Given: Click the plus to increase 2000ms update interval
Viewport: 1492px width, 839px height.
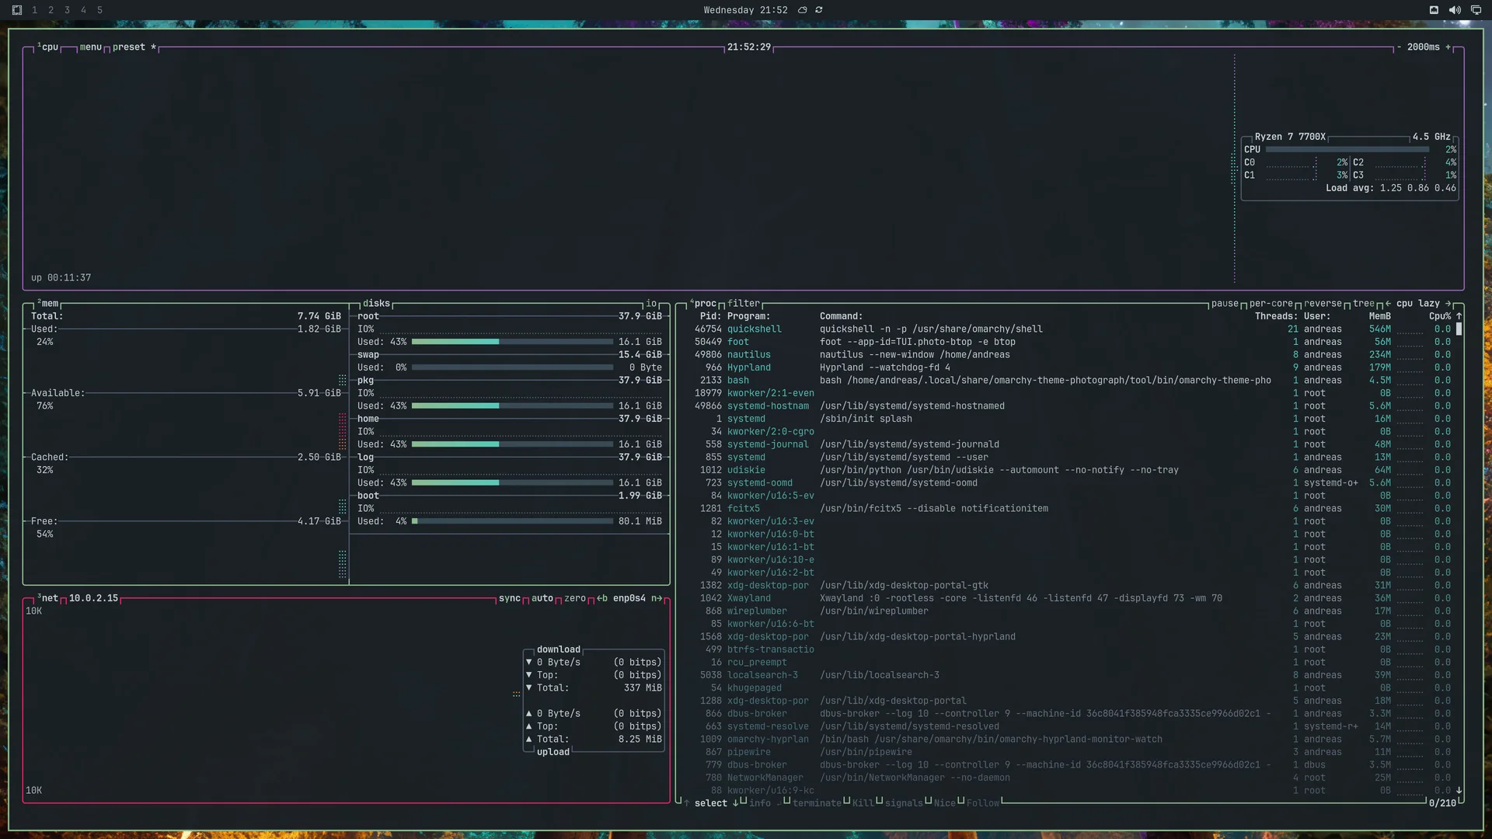Looking at the screenshot, I should coord(1448,47).
